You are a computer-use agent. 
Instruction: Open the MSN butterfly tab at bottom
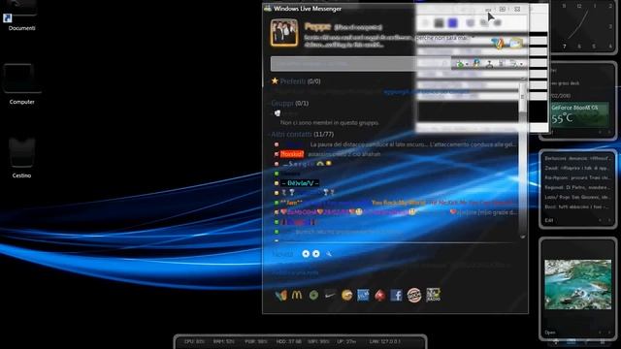[x=280, y=295]
